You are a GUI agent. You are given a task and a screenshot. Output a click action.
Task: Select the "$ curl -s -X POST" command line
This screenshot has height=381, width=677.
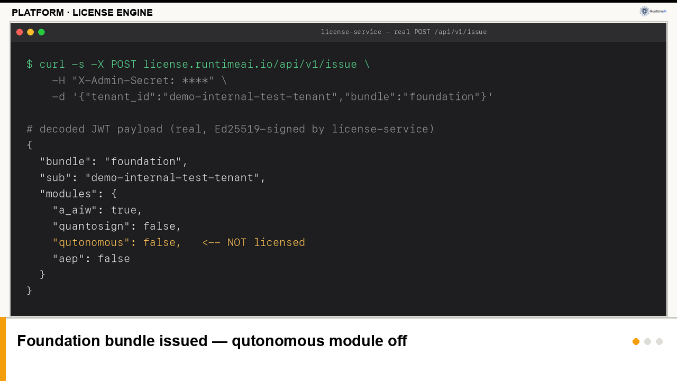pyautogui.click(x=198, y=65)
